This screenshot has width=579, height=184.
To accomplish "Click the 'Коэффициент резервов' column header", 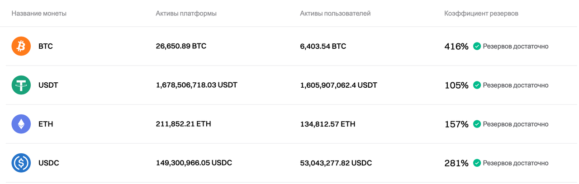I will click(x=481, y=14).
